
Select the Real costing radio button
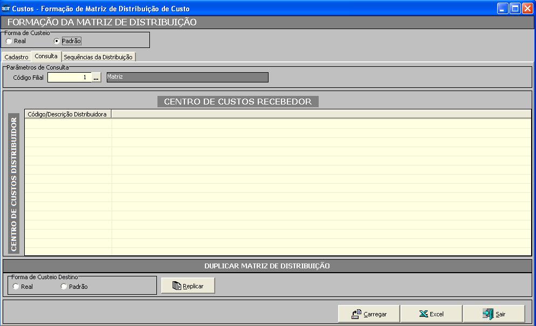pos(9,41)
